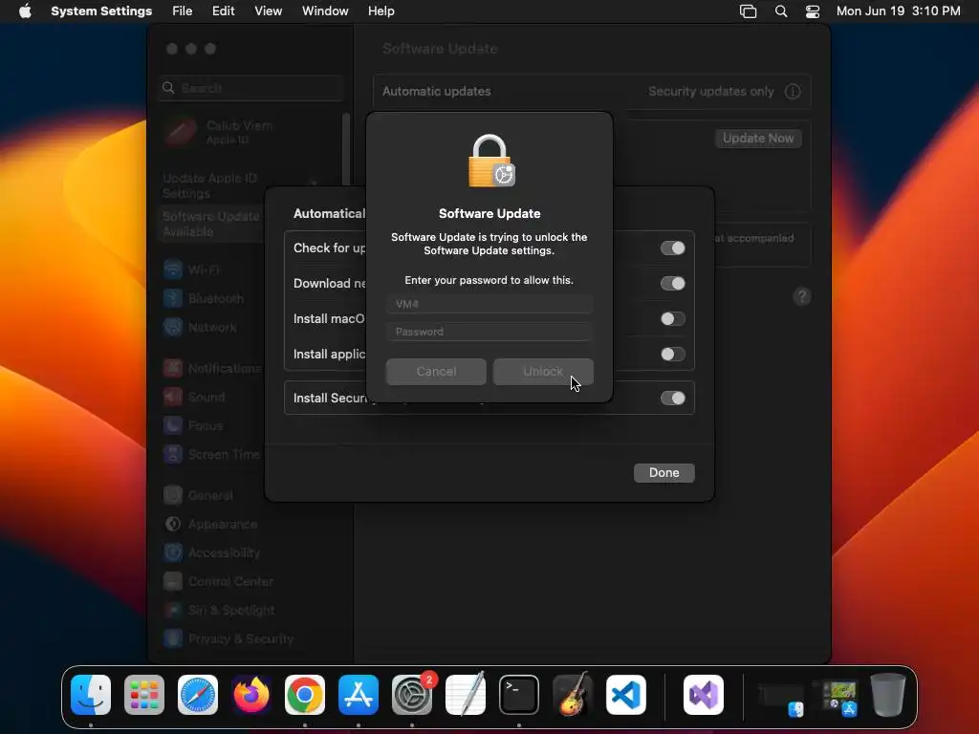Toggle the Install Security Responses switch
Image resolution: width=979 pixels, height=734 pixels.
672,398
